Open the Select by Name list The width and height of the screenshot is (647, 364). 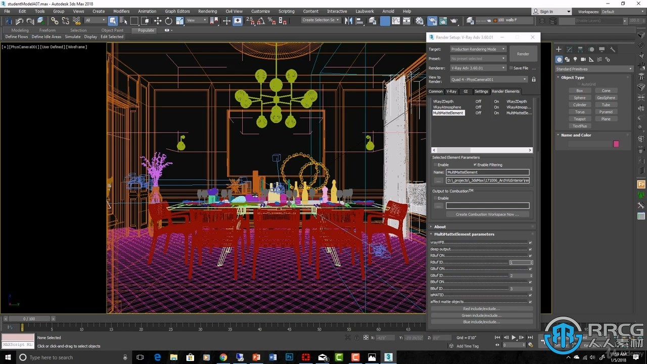(x=123, y=21)
